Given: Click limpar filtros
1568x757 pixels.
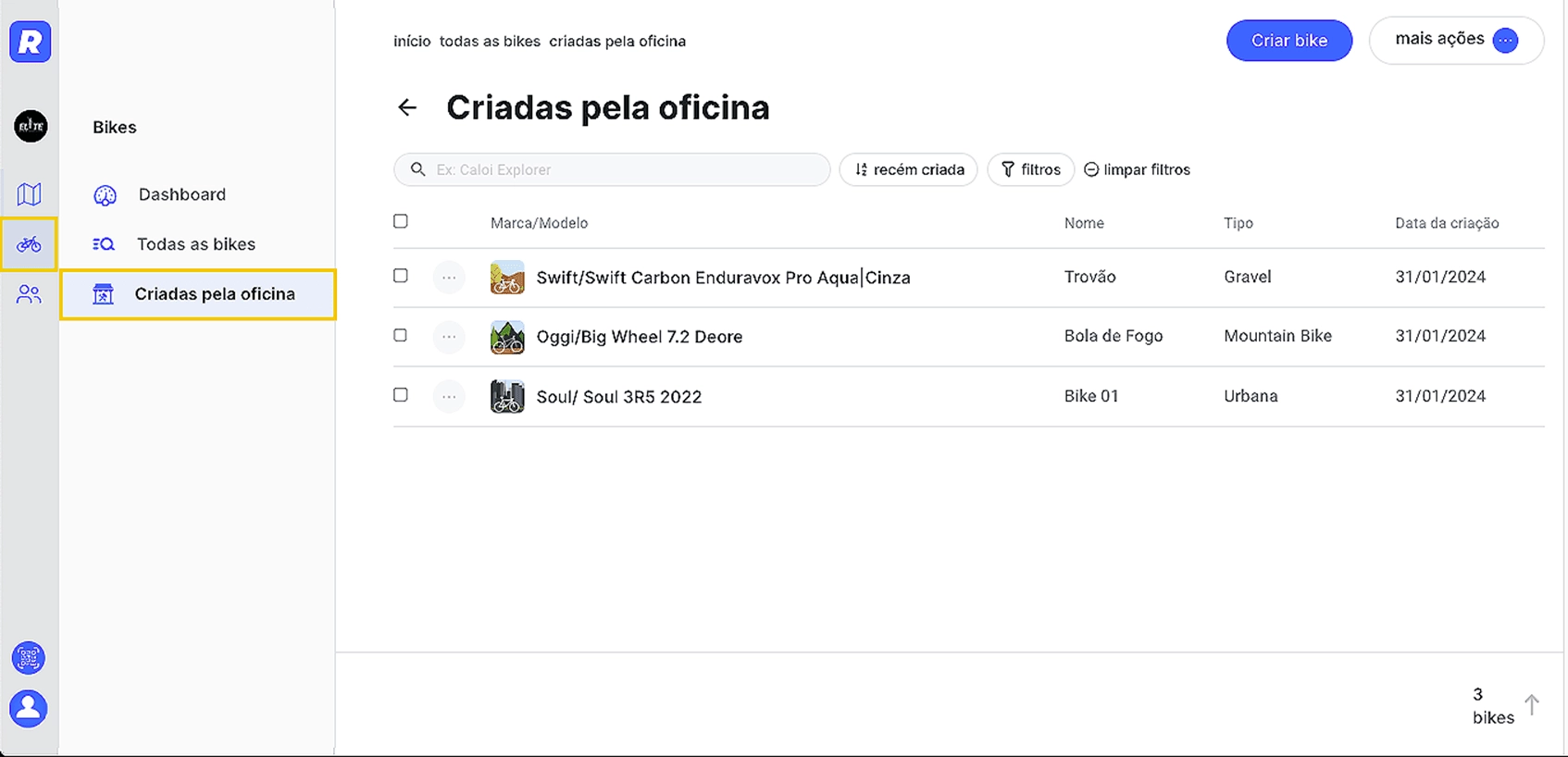Looking at the screenshot, I should tap(1138, 169).
